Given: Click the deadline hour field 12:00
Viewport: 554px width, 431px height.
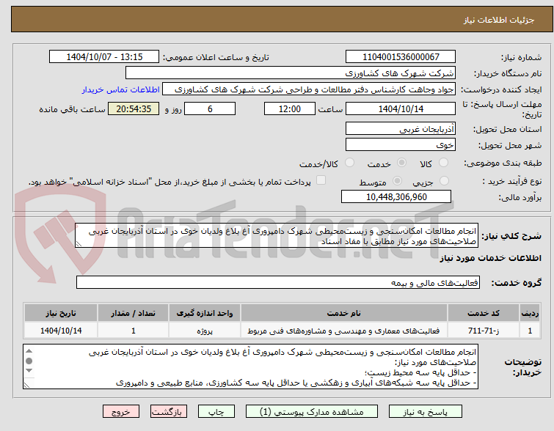Looking at the screenshot, I should coord(289,108).
